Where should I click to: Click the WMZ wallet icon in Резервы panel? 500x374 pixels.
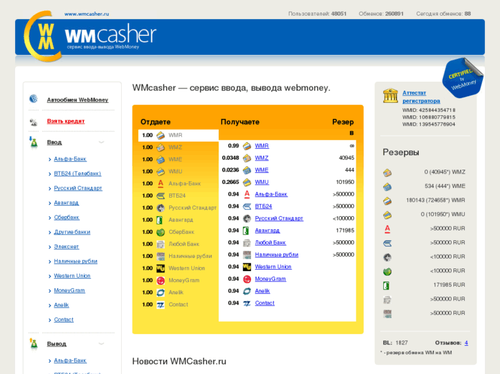point(387,172)
